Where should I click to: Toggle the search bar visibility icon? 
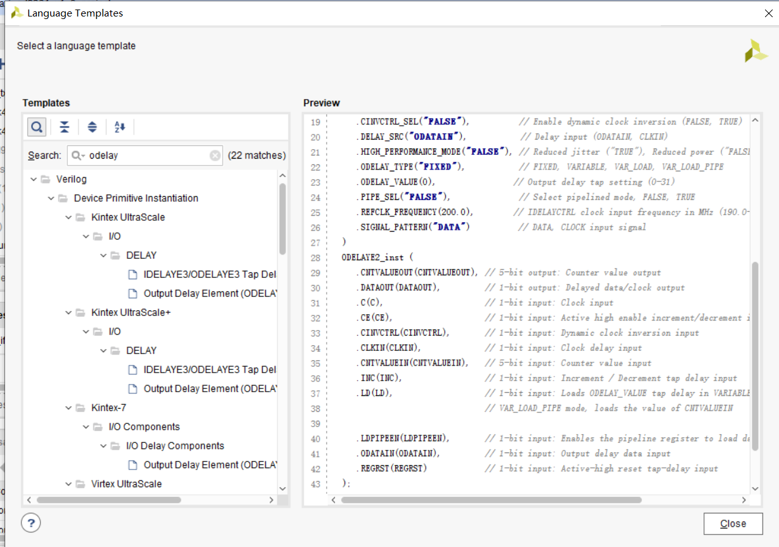click(x=36, y=126)
